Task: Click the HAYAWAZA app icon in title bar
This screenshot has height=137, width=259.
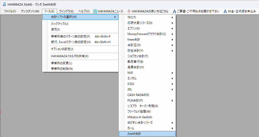Action: click(x=4, y=4)
